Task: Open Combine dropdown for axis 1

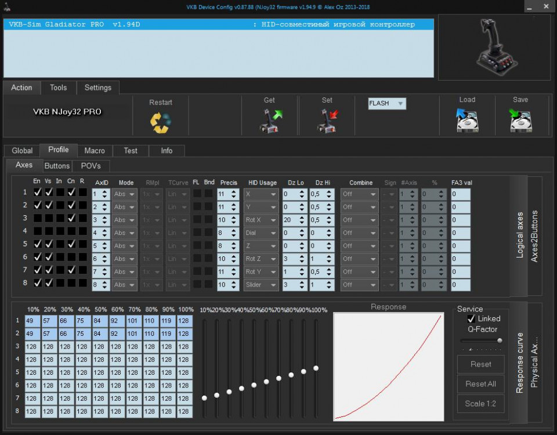Action: [359, 194]
